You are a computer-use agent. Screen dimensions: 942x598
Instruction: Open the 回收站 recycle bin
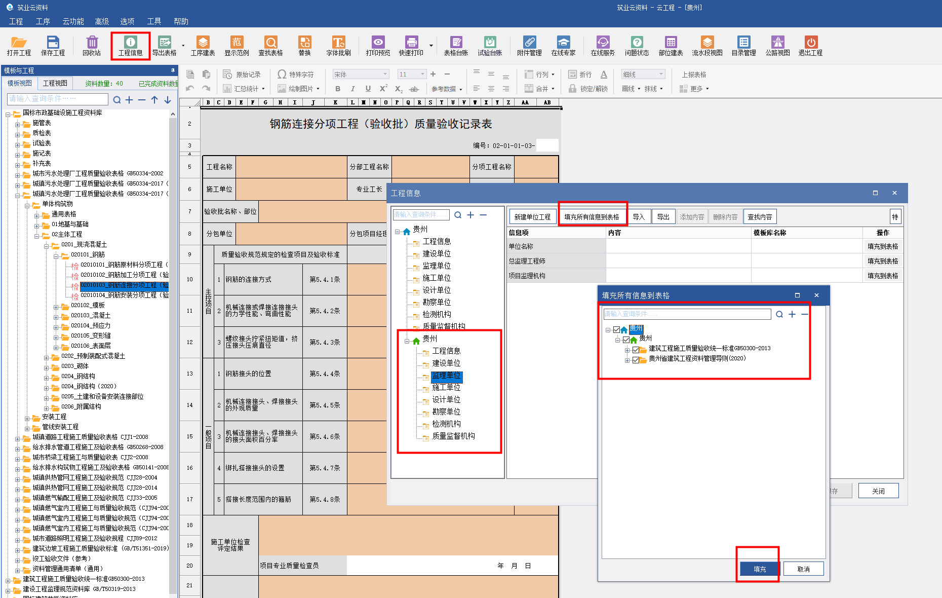92,46
